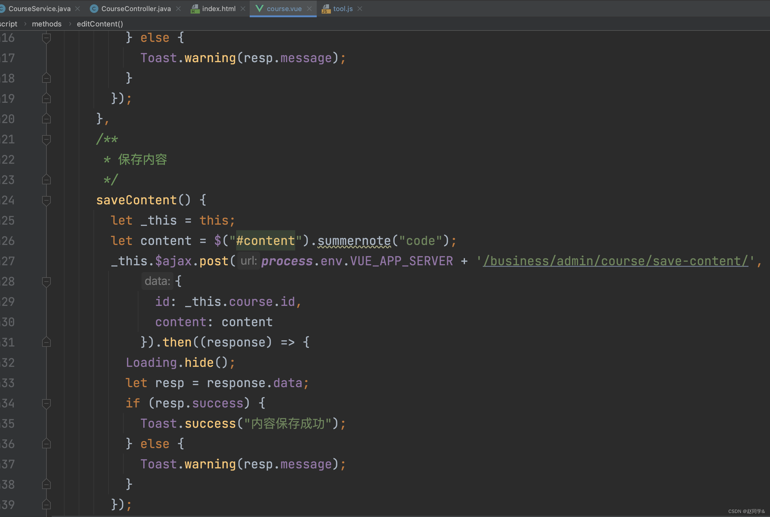The image size is (770, 517).
Task: Close the course.vue tab
Action: (x=309, y=9)
